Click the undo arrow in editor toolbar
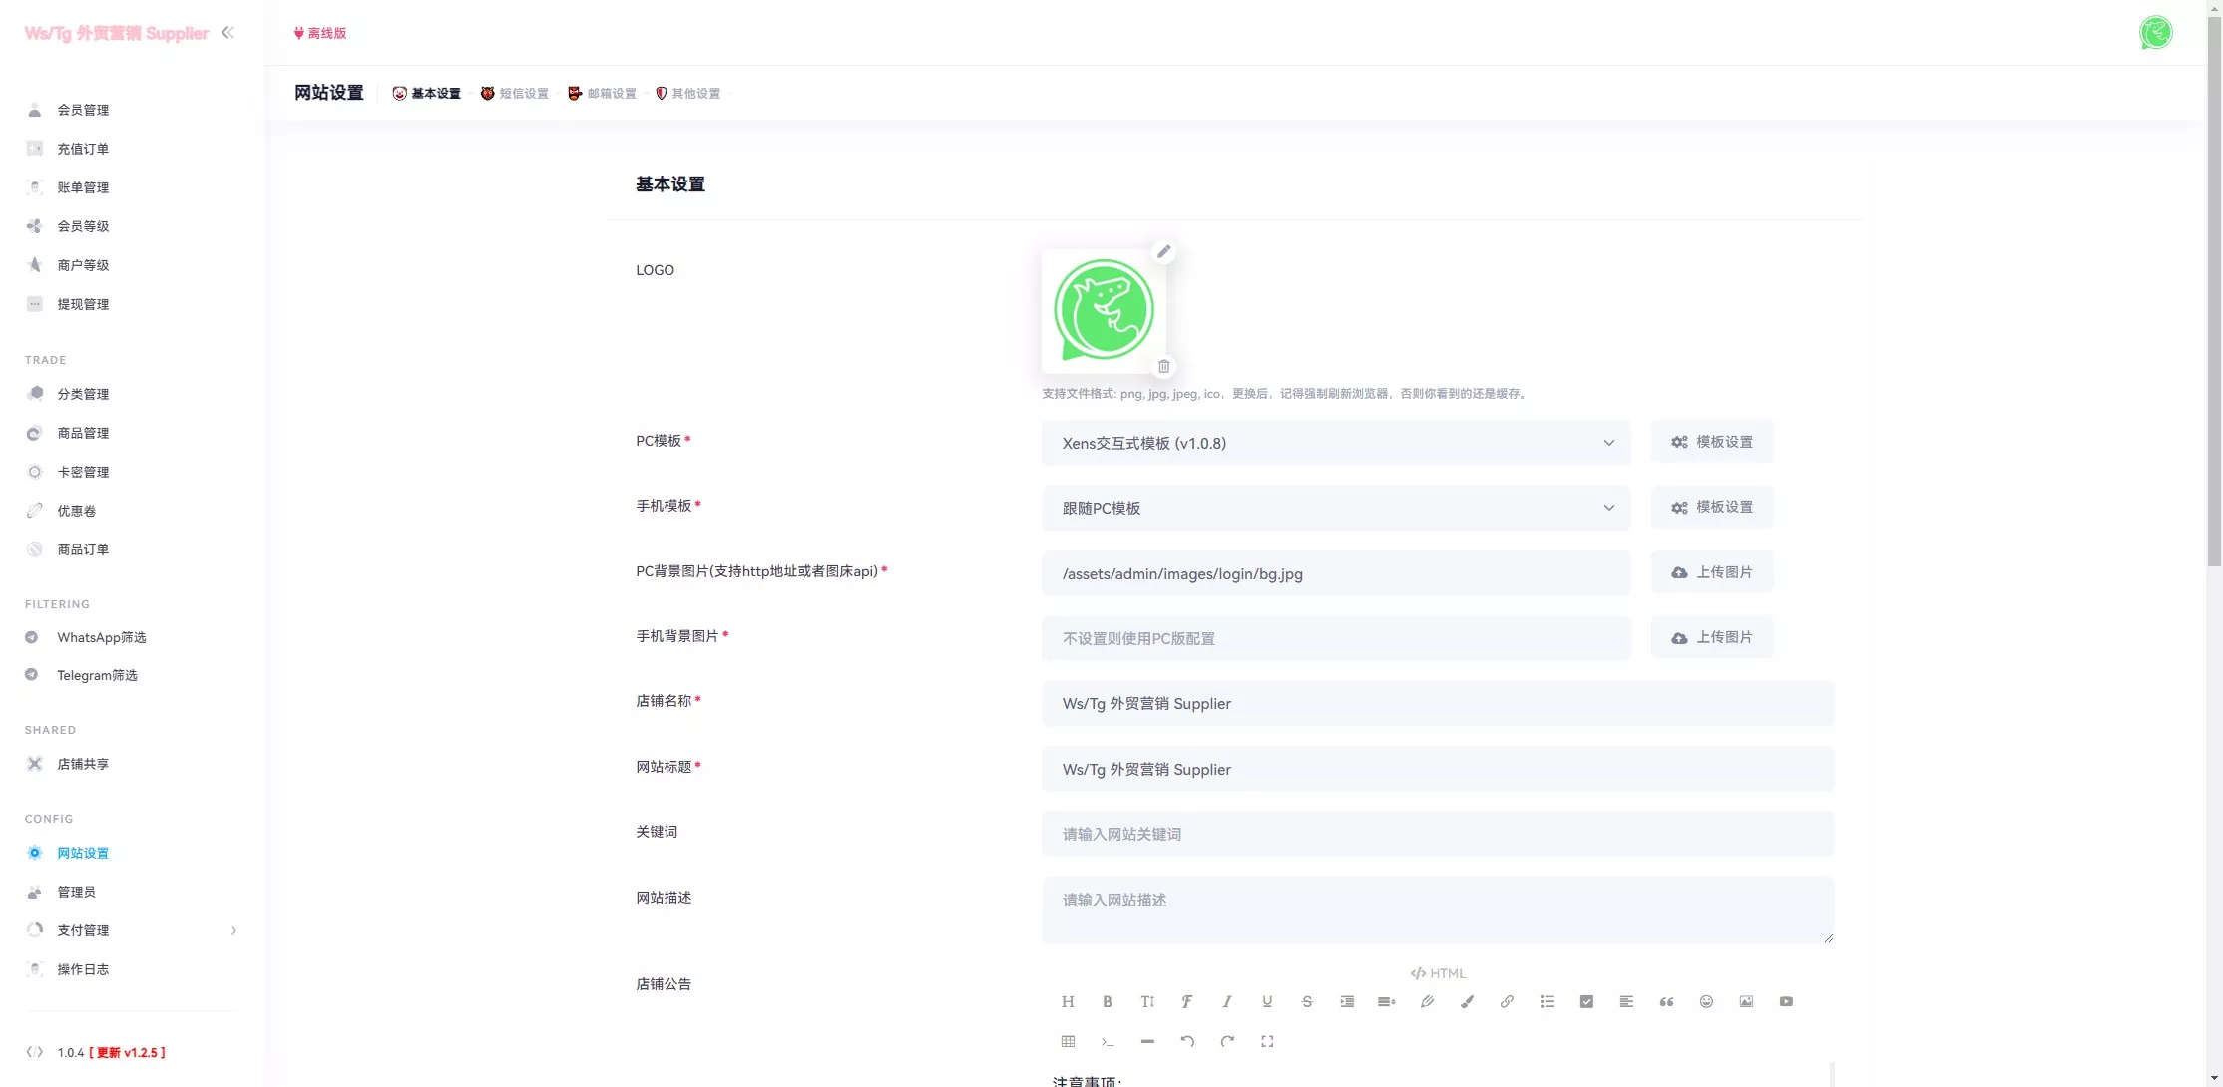The image size is (2223, 1087). [1187, 1042]
